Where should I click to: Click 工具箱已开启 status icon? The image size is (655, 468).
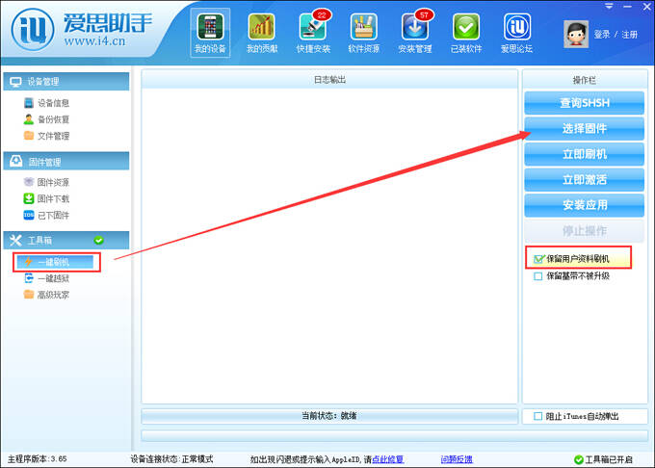(579, 459)
